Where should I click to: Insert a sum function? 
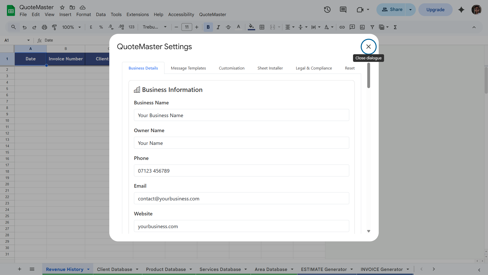click(395, 27)
